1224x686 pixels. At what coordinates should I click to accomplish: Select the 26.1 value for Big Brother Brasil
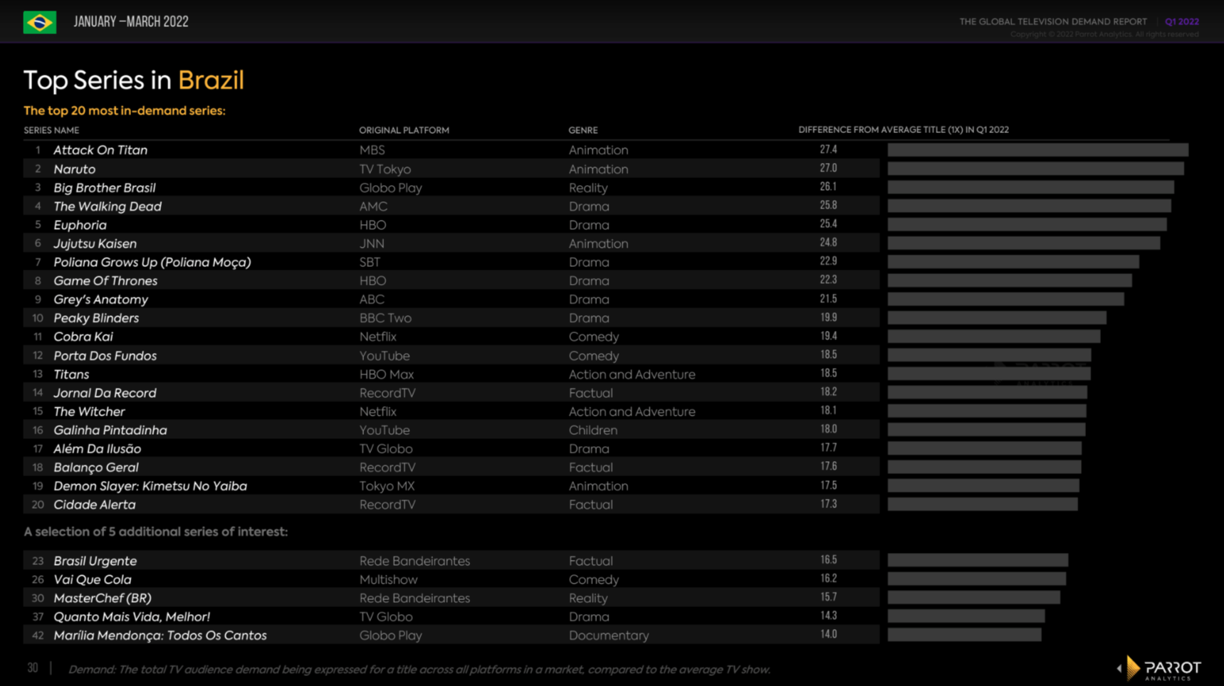(828, 186)
